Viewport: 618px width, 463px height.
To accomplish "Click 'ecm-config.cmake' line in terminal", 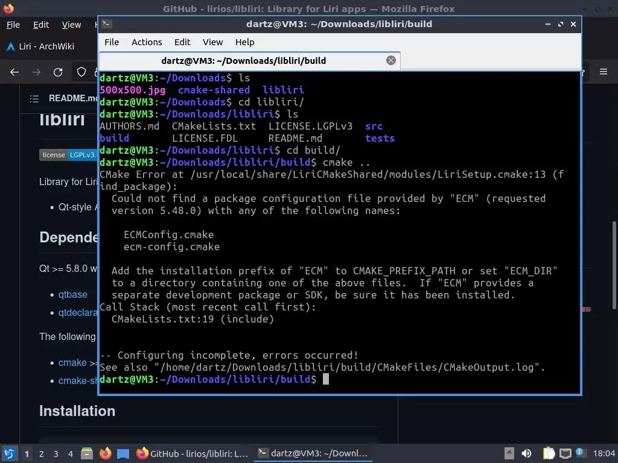I will pos(171,247).
